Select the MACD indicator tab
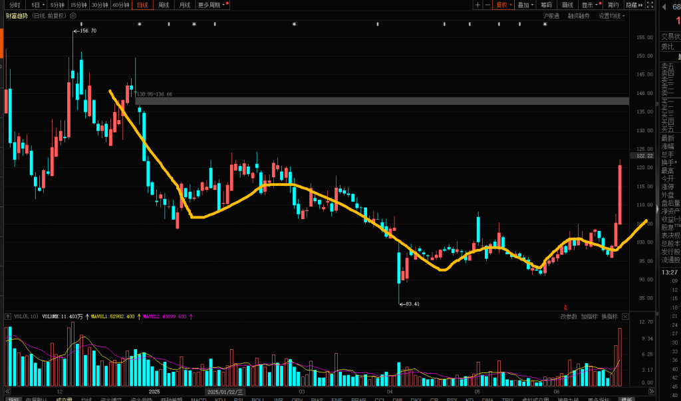This screenshot has width=681, height=401. coord(199,399)
